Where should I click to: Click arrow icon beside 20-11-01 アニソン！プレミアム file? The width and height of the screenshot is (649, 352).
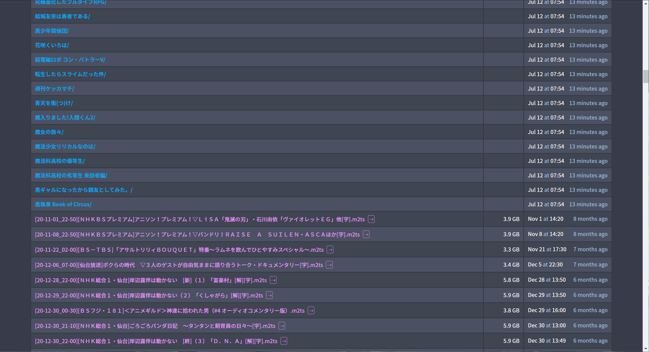click(371, 219)
